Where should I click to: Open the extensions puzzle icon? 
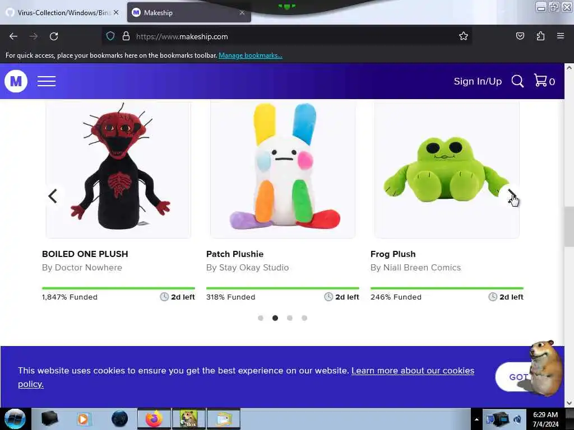tap(540, 36)
